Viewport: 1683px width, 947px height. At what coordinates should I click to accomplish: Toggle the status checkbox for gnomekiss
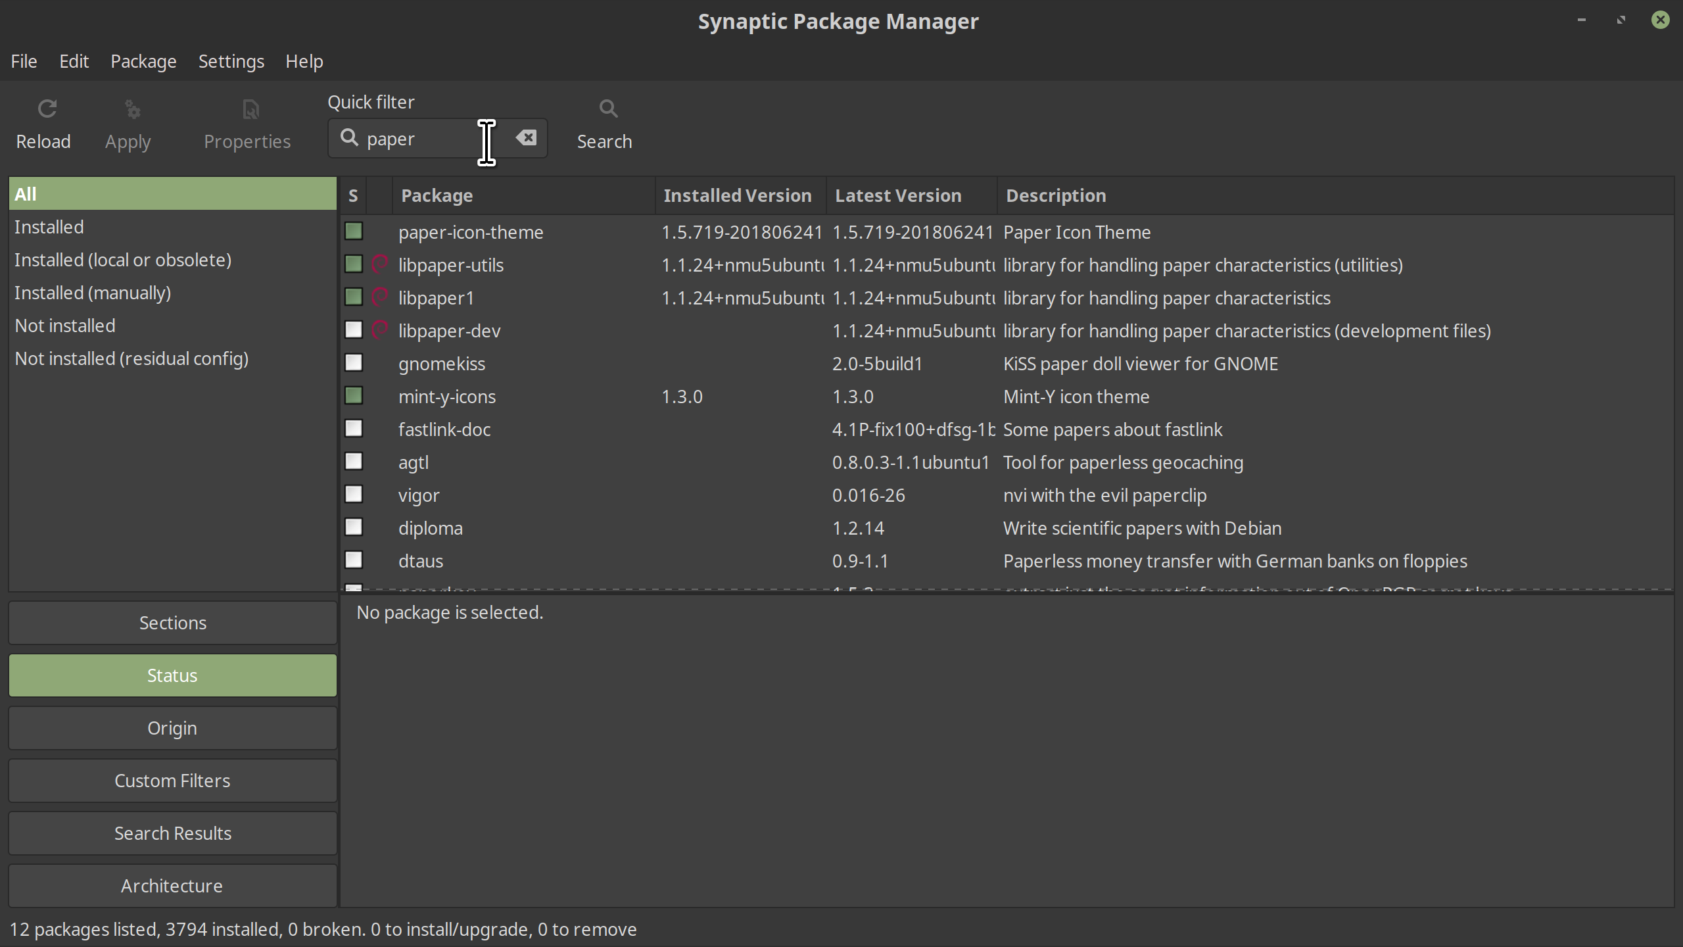[354, 363]
